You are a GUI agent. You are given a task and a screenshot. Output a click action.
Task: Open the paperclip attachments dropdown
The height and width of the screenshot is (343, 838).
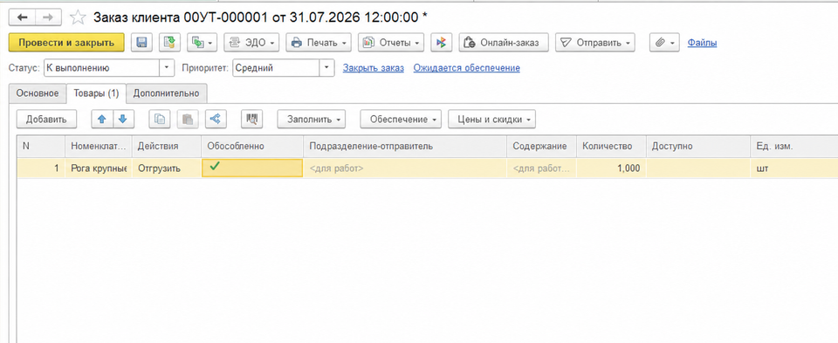pos(664,43)
